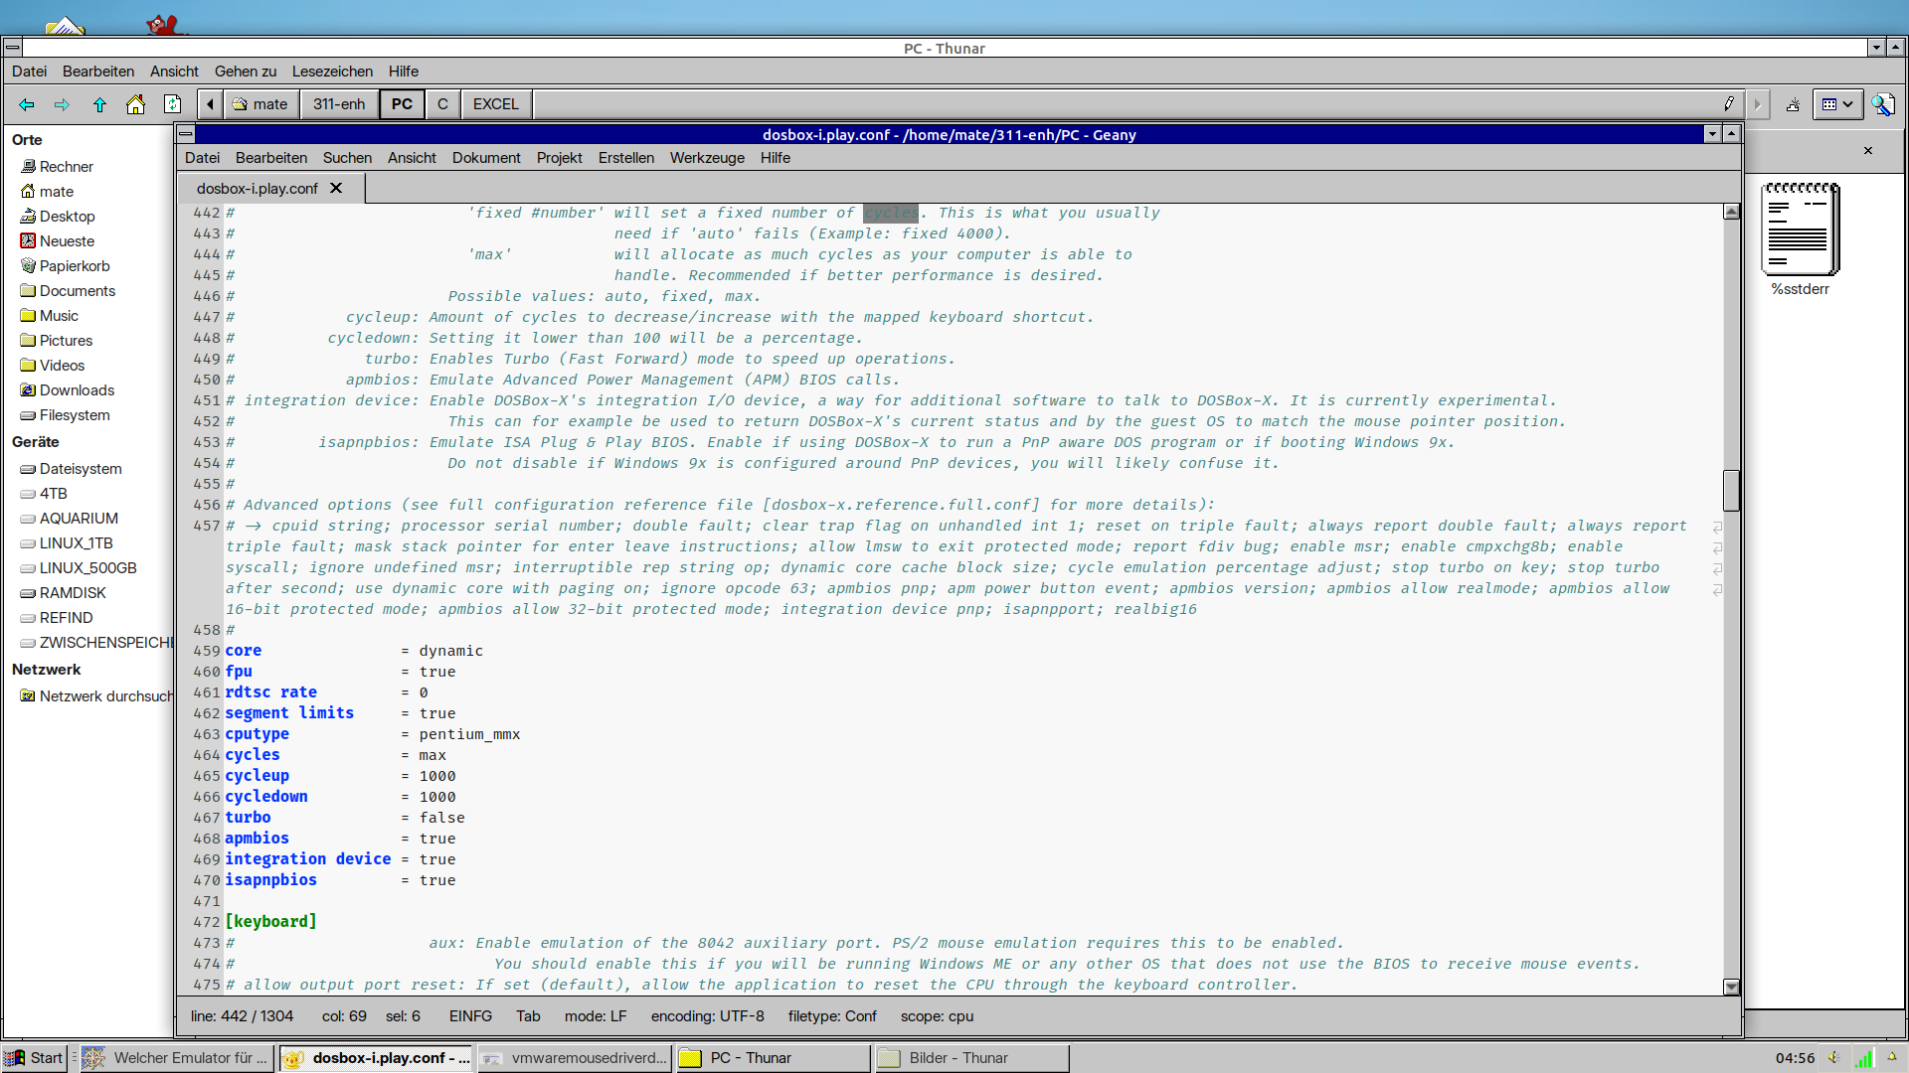Open notifications bell in system tray

[x=1892, y=1058]
